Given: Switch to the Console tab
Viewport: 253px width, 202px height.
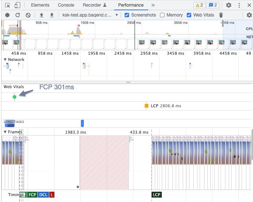Looking at the screenshot, I should 66,5.
